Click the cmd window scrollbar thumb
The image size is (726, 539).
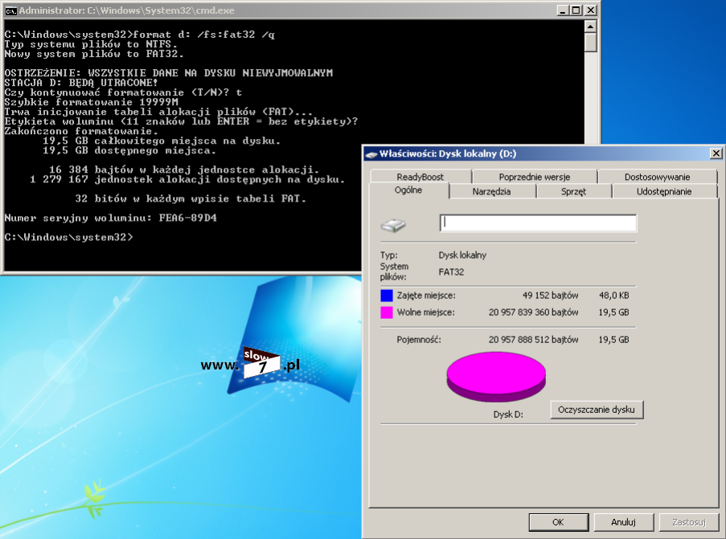590,43
